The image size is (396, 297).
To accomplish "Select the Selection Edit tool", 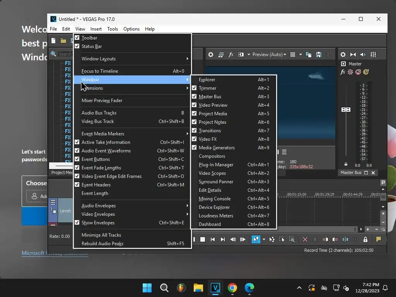I will pos(282,239).
